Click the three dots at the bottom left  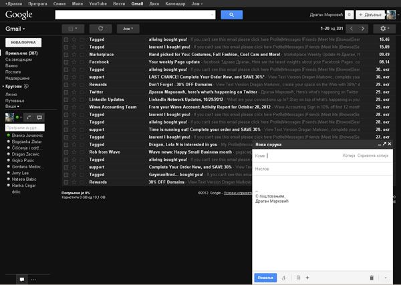point(33,280)
